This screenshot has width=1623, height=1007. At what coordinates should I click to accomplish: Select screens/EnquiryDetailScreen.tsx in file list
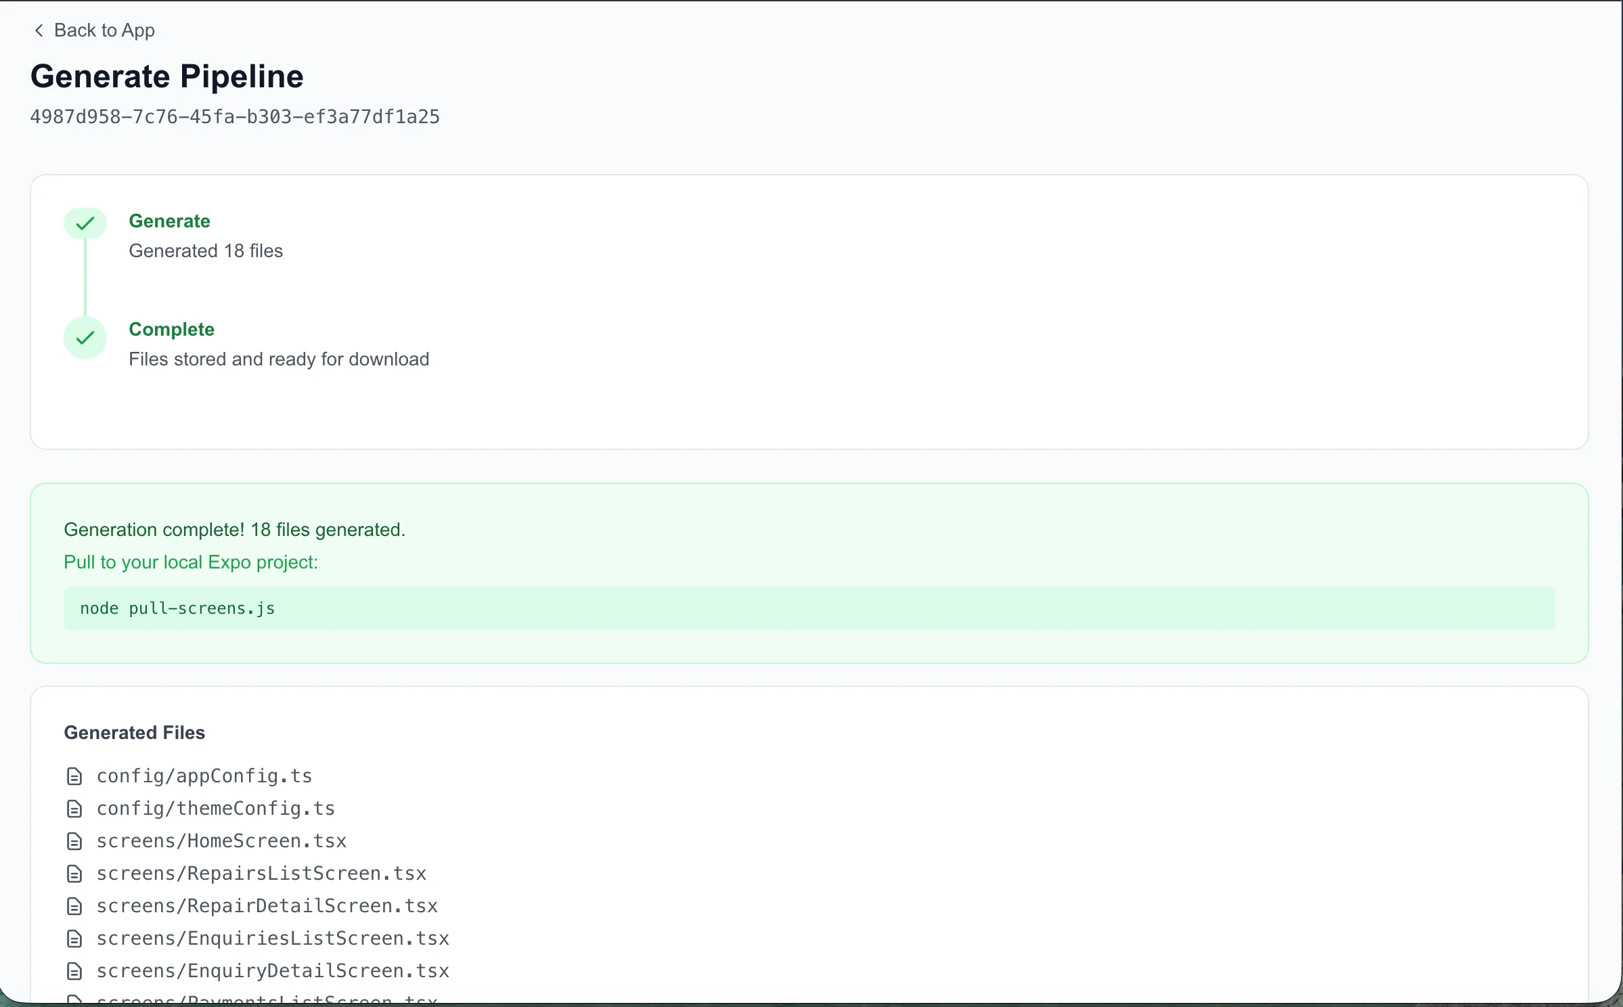click(x=273, y=971)
